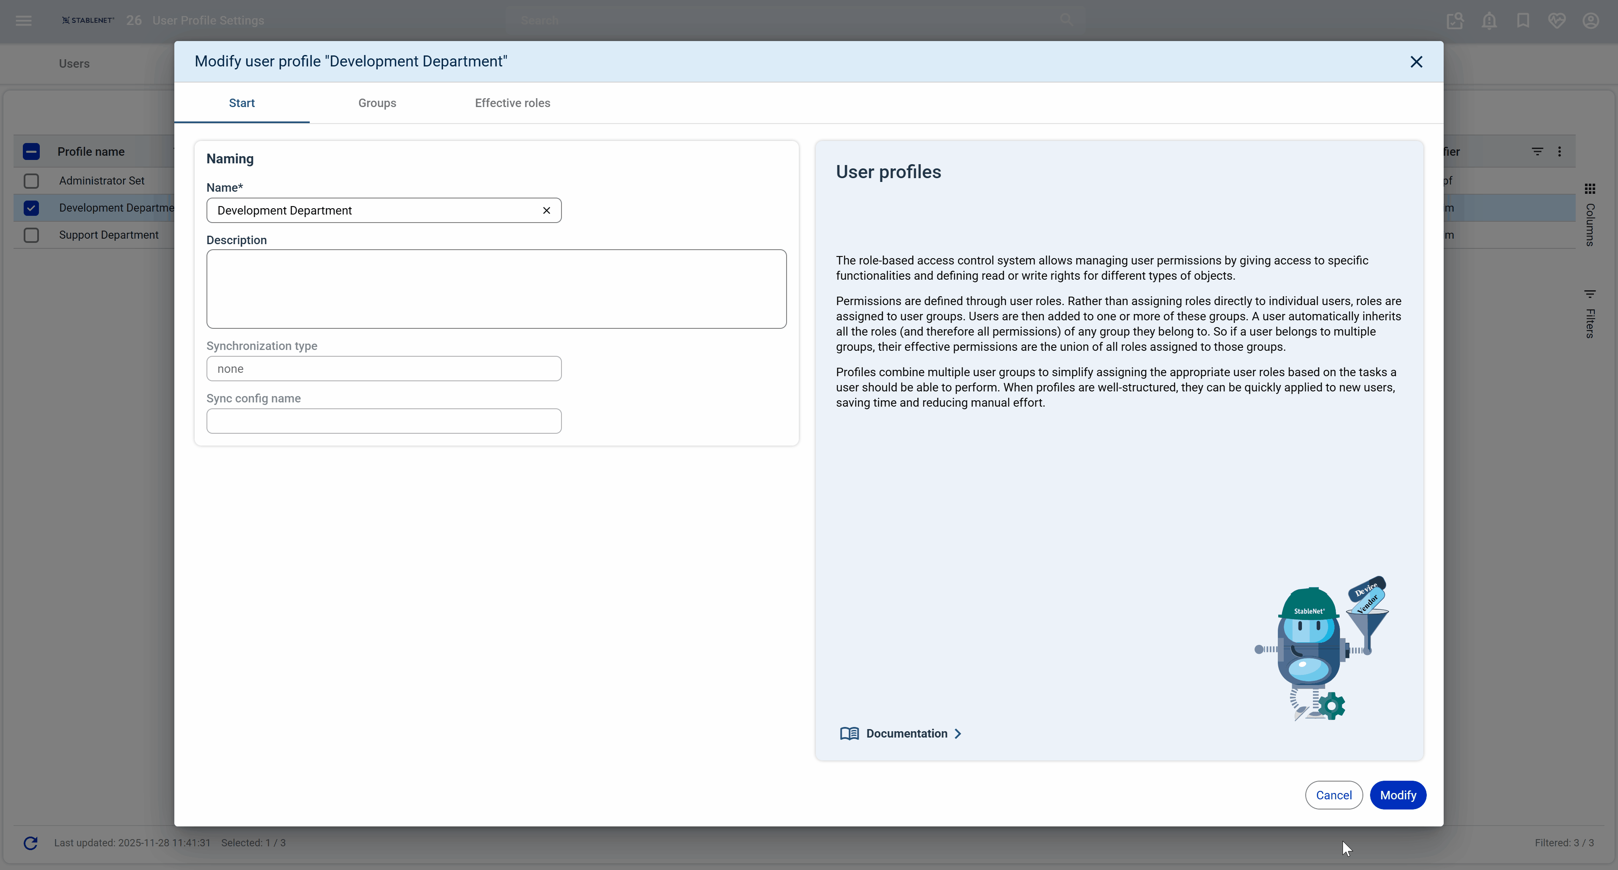
Task: Open the health heart monitor icon
Action: (1557, 21)
